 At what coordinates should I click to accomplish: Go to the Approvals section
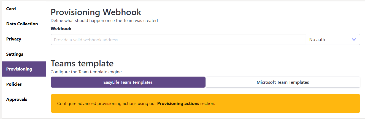click(17, 99)
